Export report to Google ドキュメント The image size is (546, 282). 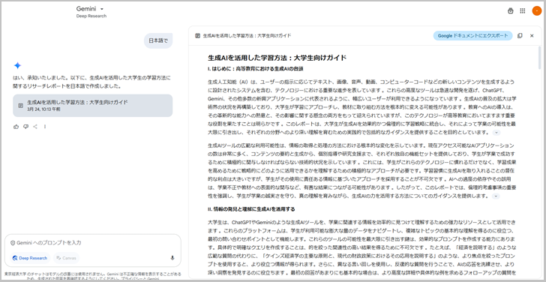point(472,35)
